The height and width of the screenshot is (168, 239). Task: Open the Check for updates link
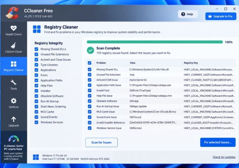click(224, 157)
